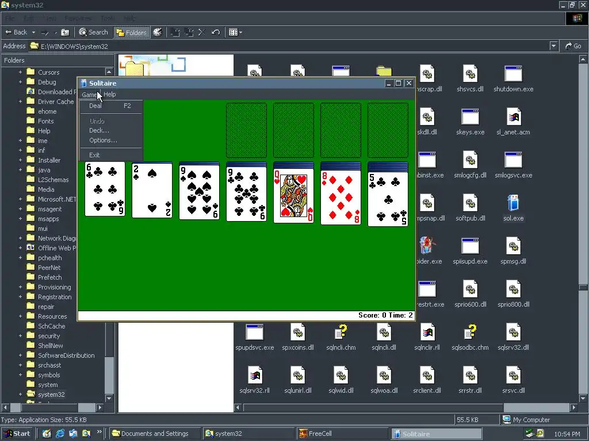The width and height of the screenshot is (589, 441).
Task: Select the Media folder in tree
Action: [46, 189]
